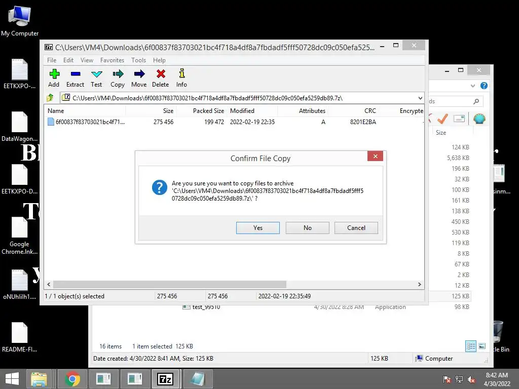Click the Explorer search magnifier icon
The image size is (519, 389).
pyautogui.click(x=476, y=101)
